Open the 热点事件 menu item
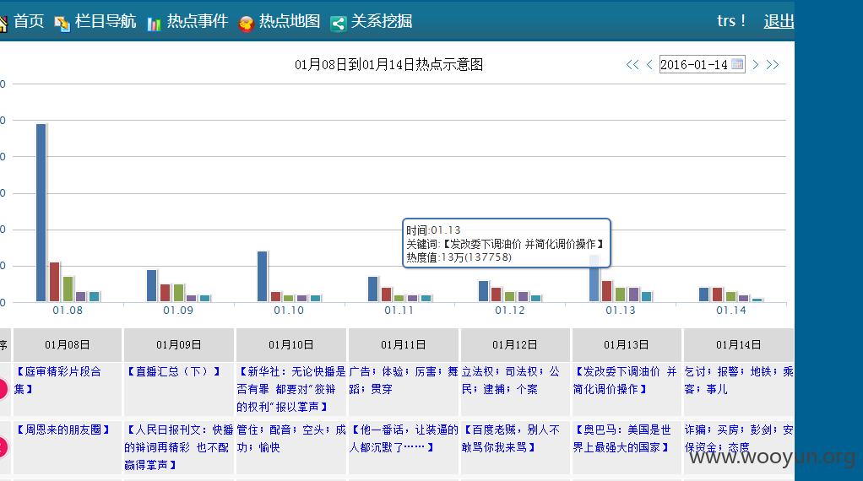 [198, 21]
